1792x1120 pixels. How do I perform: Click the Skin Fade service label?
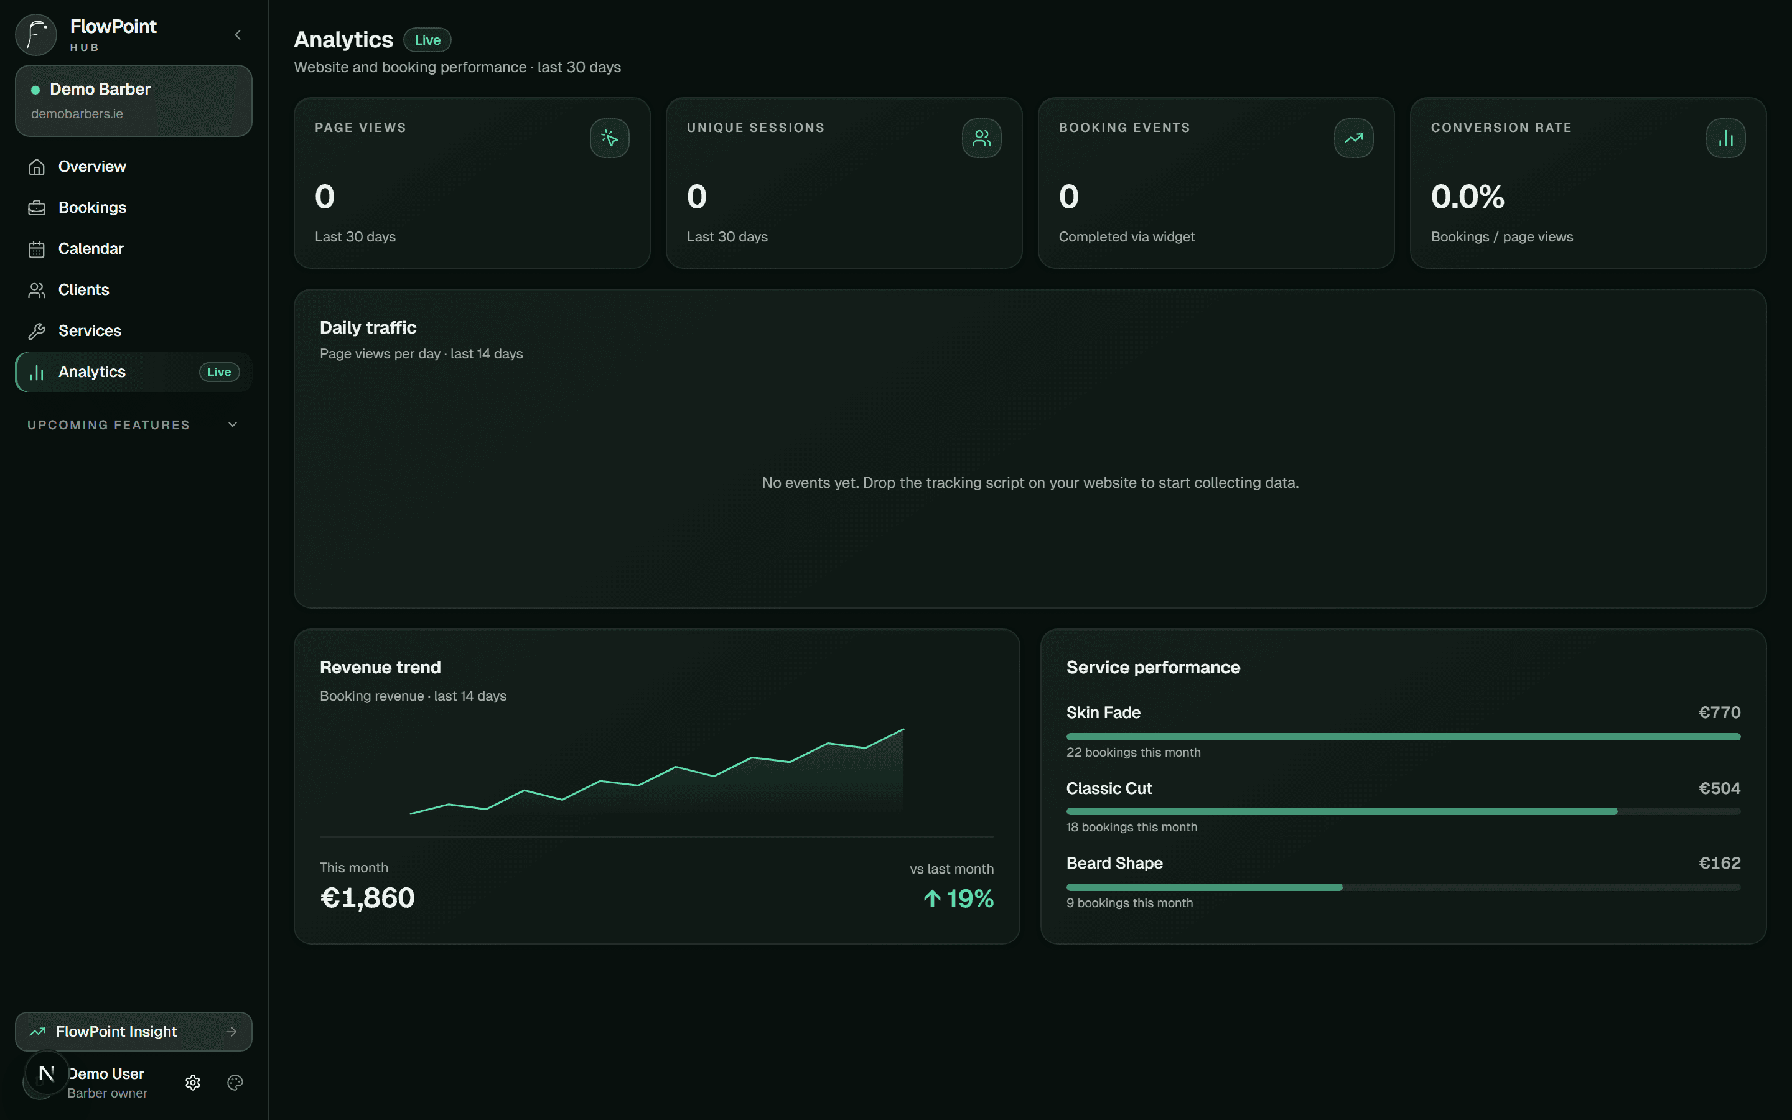(x=1103, y=712)
